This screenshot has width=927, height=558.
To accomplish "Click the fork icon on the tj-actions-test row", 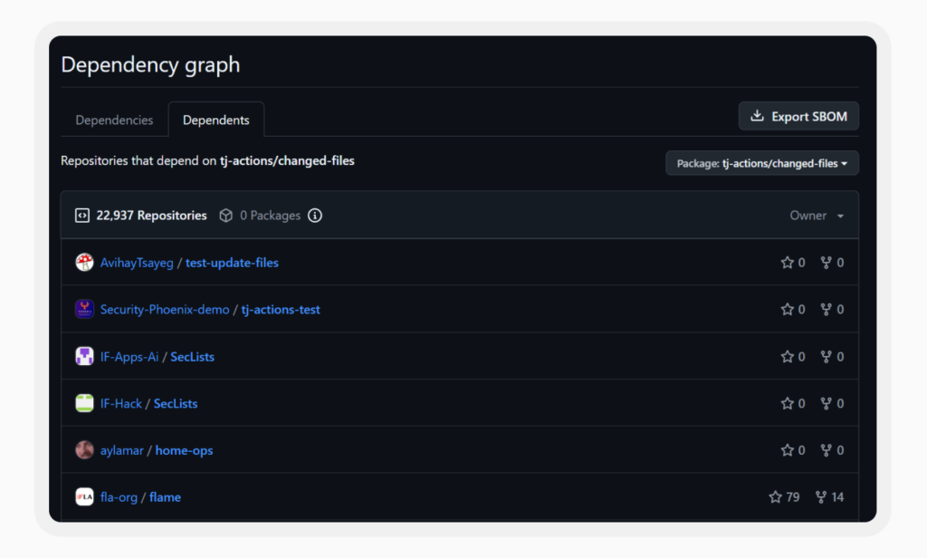I will (x=825, y=309).
